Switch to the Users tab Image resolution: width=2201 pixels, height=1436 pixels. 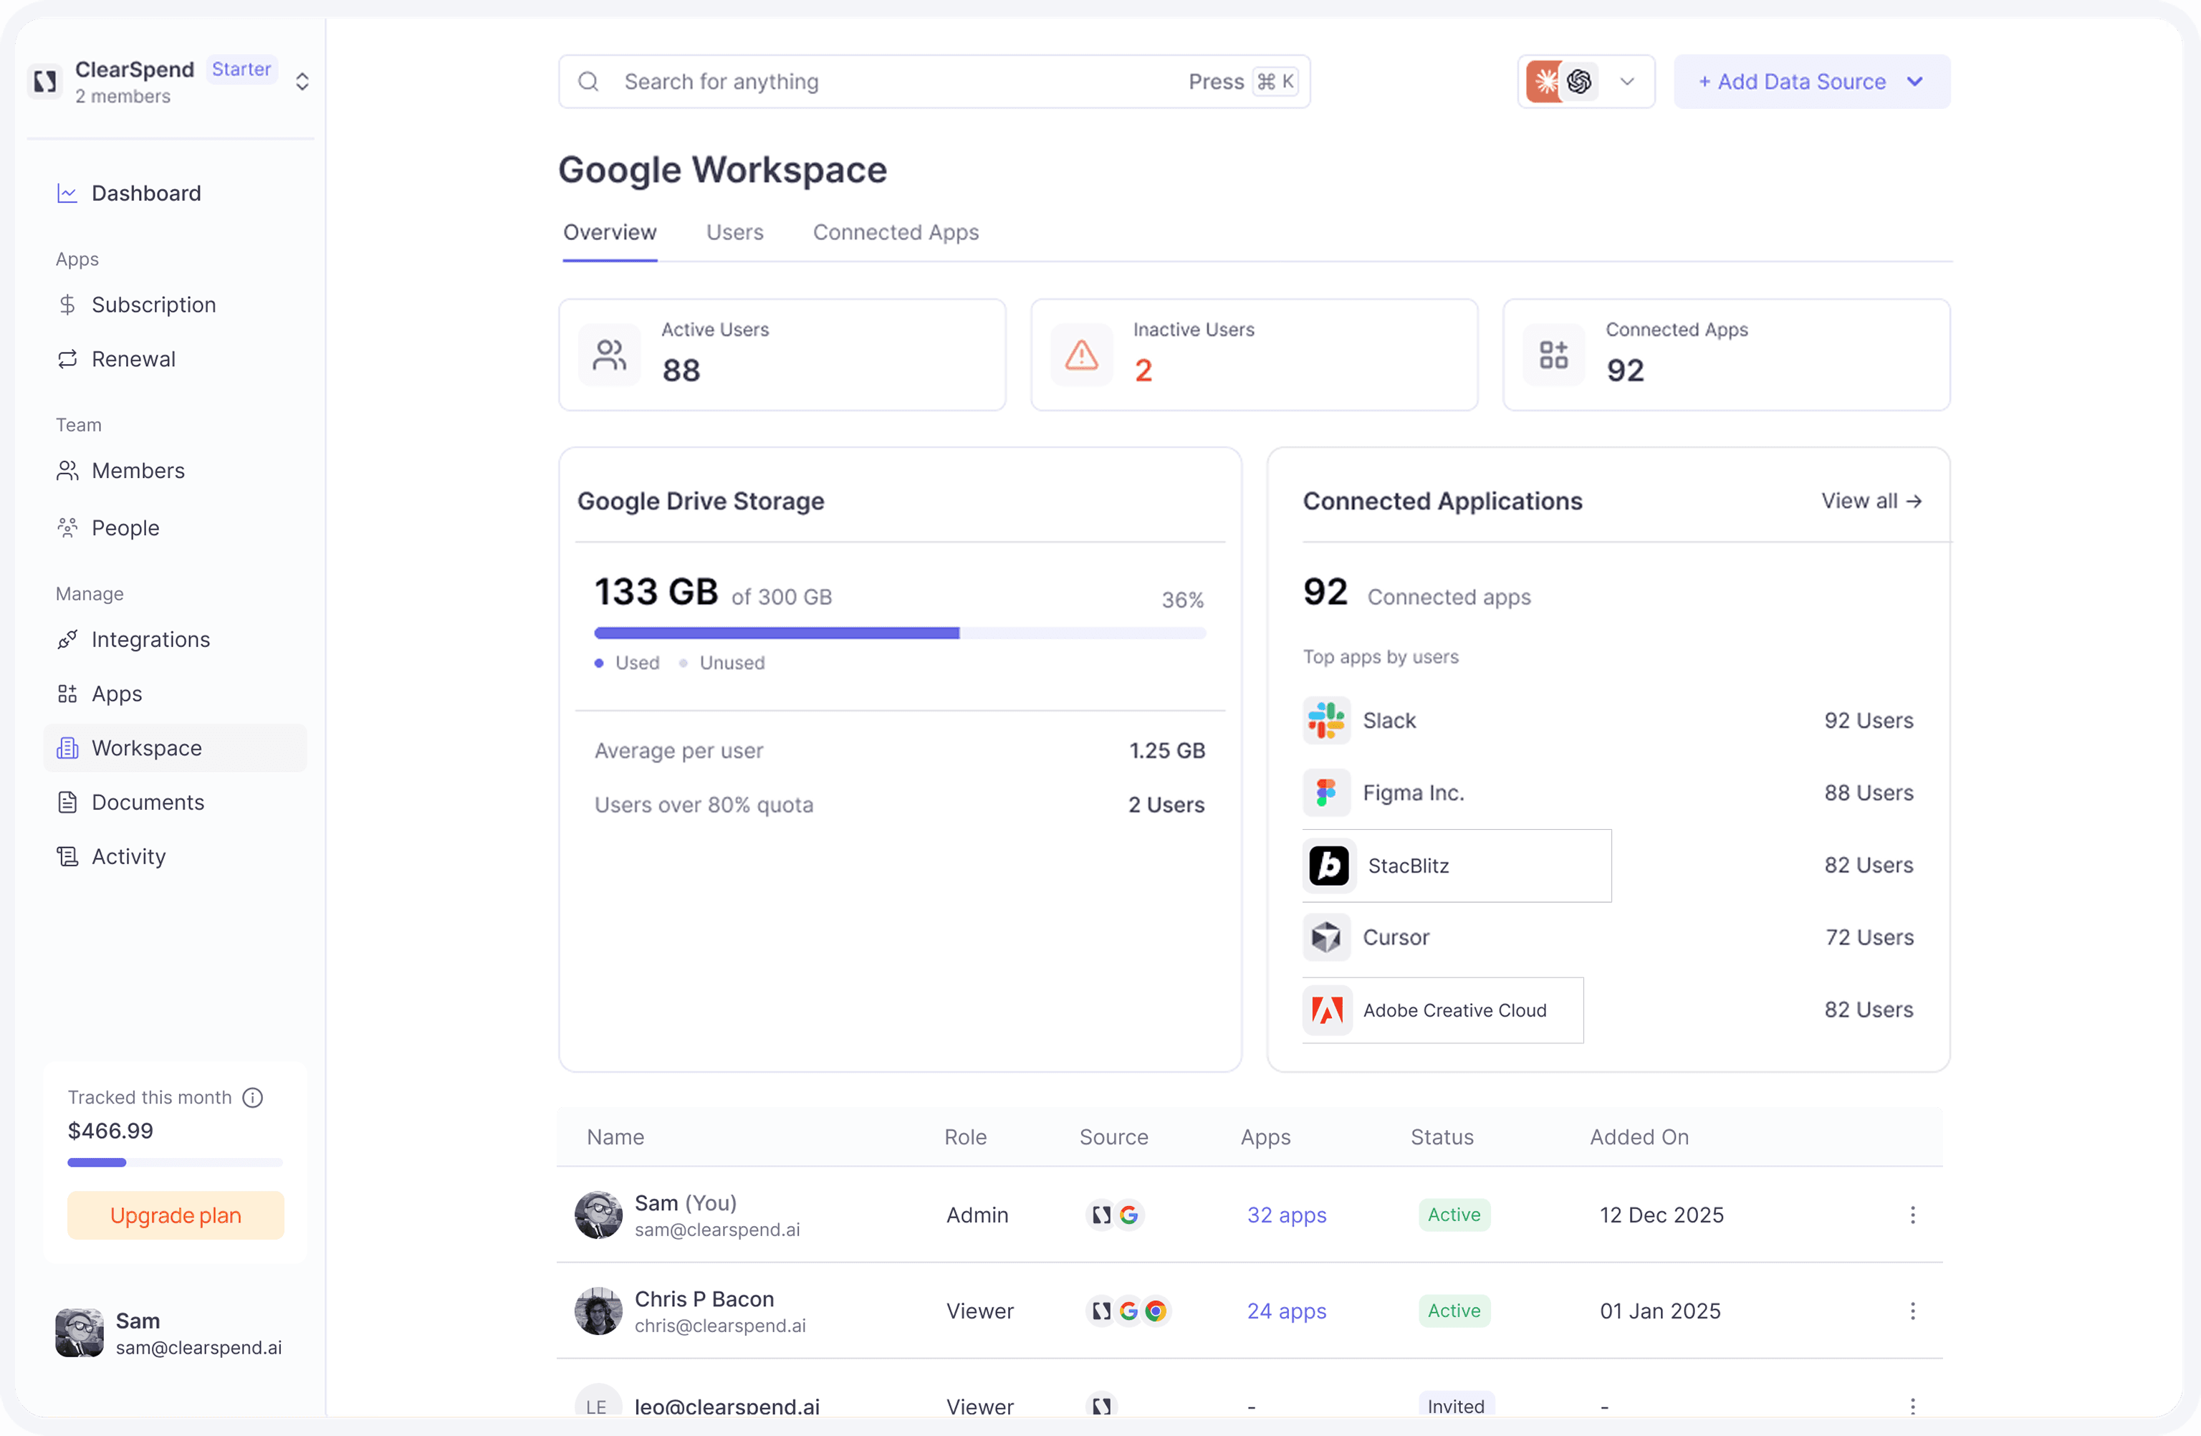[x=735, y=233]
